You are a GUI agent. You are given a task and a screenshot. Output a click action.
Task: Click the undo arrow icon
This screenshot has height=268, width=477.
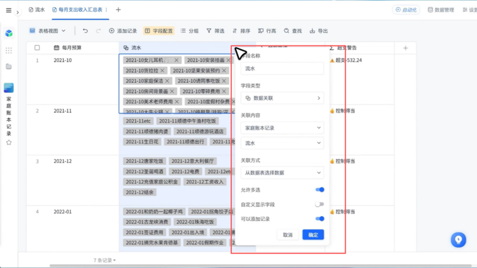[85, 31]
